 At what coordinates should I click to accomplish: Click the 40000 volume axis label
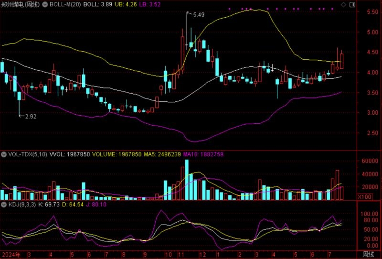point(370,174)
